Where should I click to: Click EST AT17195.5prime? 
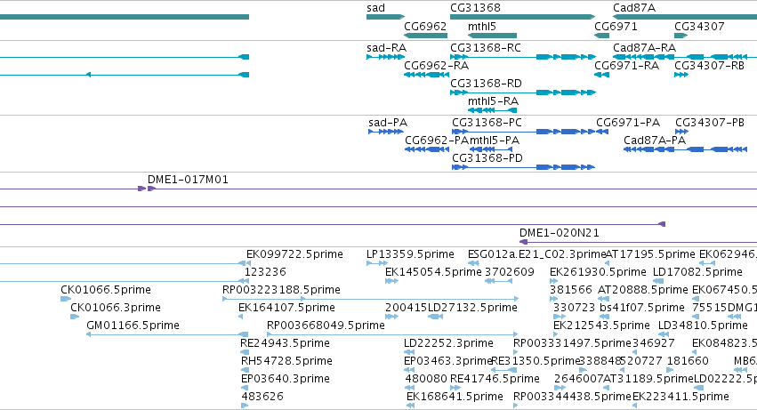tap(650, 254)
